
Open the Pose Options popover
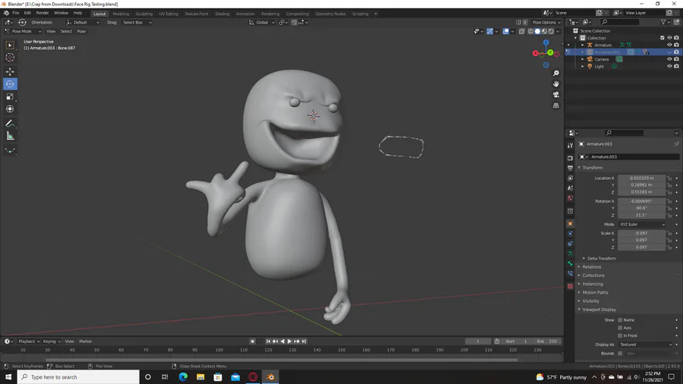coord(546,22)
